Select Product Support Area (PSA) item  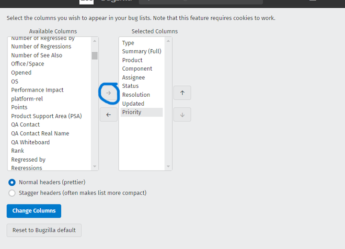pos(47,116)
